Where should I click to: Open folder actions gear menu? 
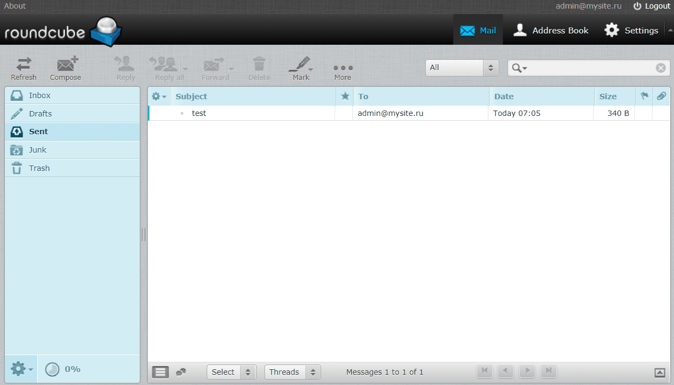click(21, 369)
